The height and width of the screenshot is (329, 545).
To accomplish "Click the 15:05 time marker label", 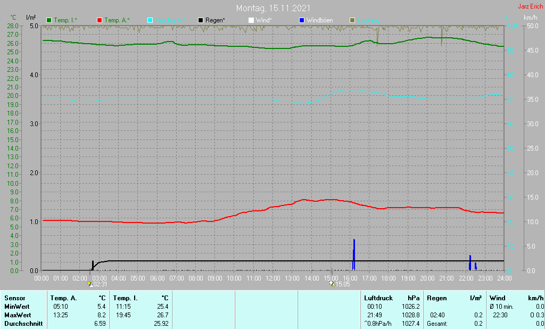I will (x=342, y=284).
